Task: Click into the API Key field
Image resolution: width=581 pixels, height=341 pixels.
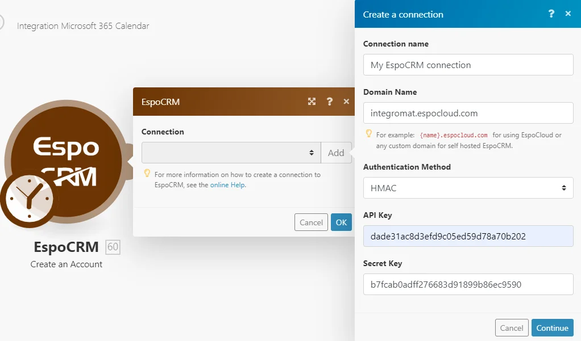Action: pyautogui.click(x=468, y=236)
